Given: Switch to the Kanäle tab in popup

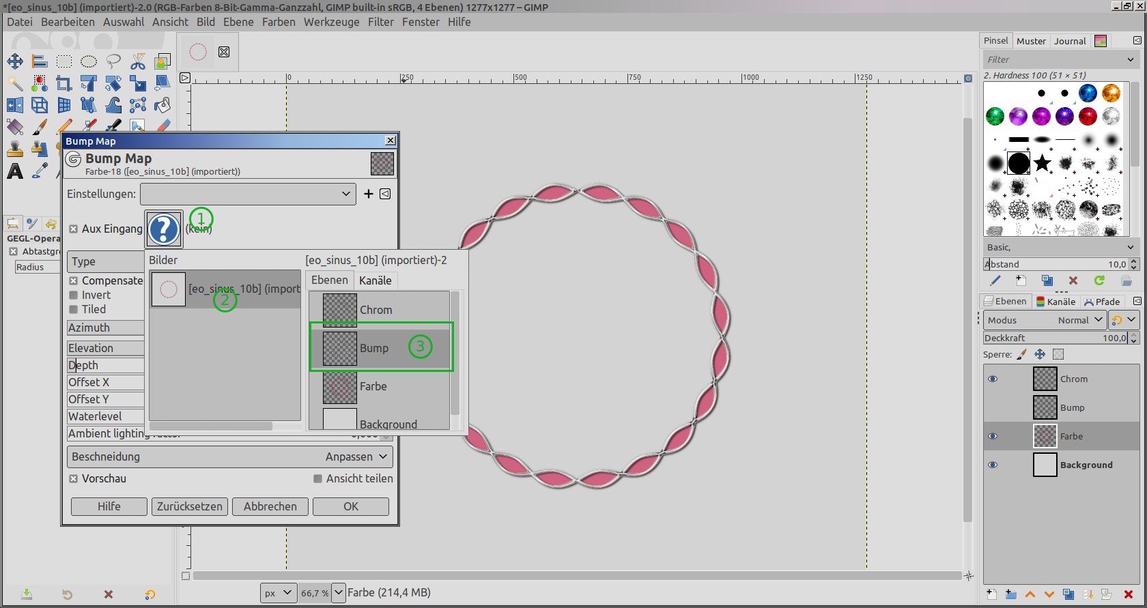Looking at the screenshot, I should pos(375,280).
